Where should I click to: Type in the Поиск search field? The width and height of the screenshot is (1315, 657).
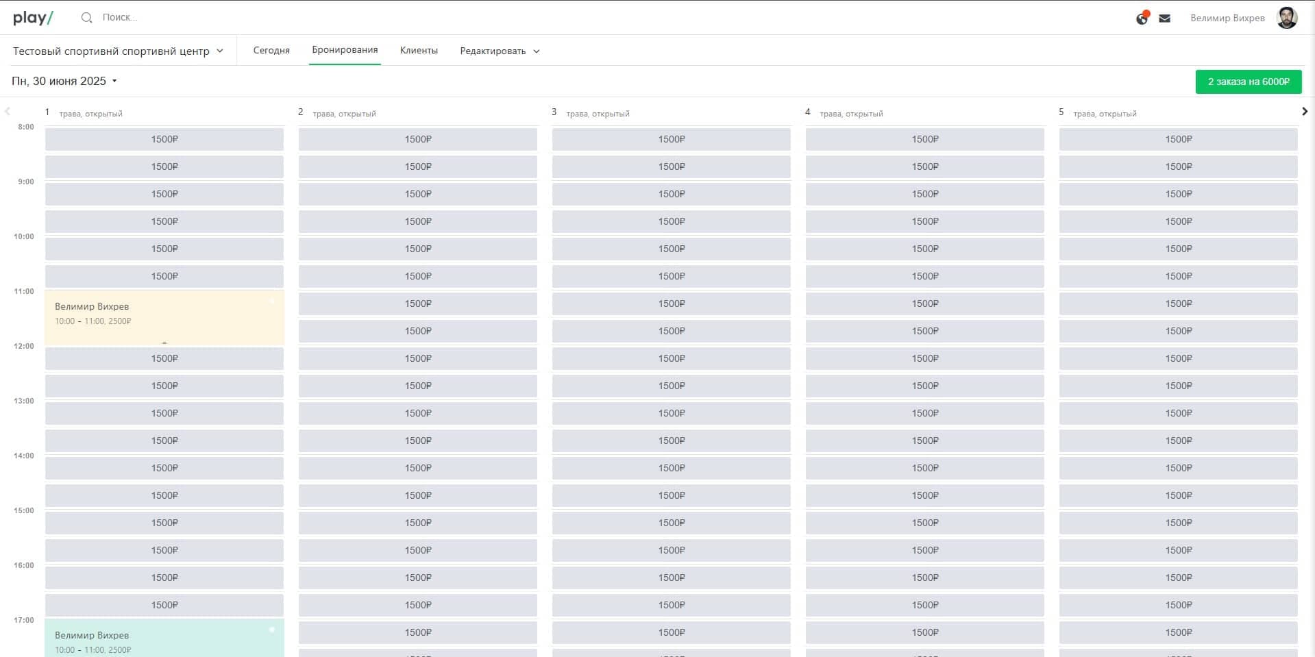(171, 18)
